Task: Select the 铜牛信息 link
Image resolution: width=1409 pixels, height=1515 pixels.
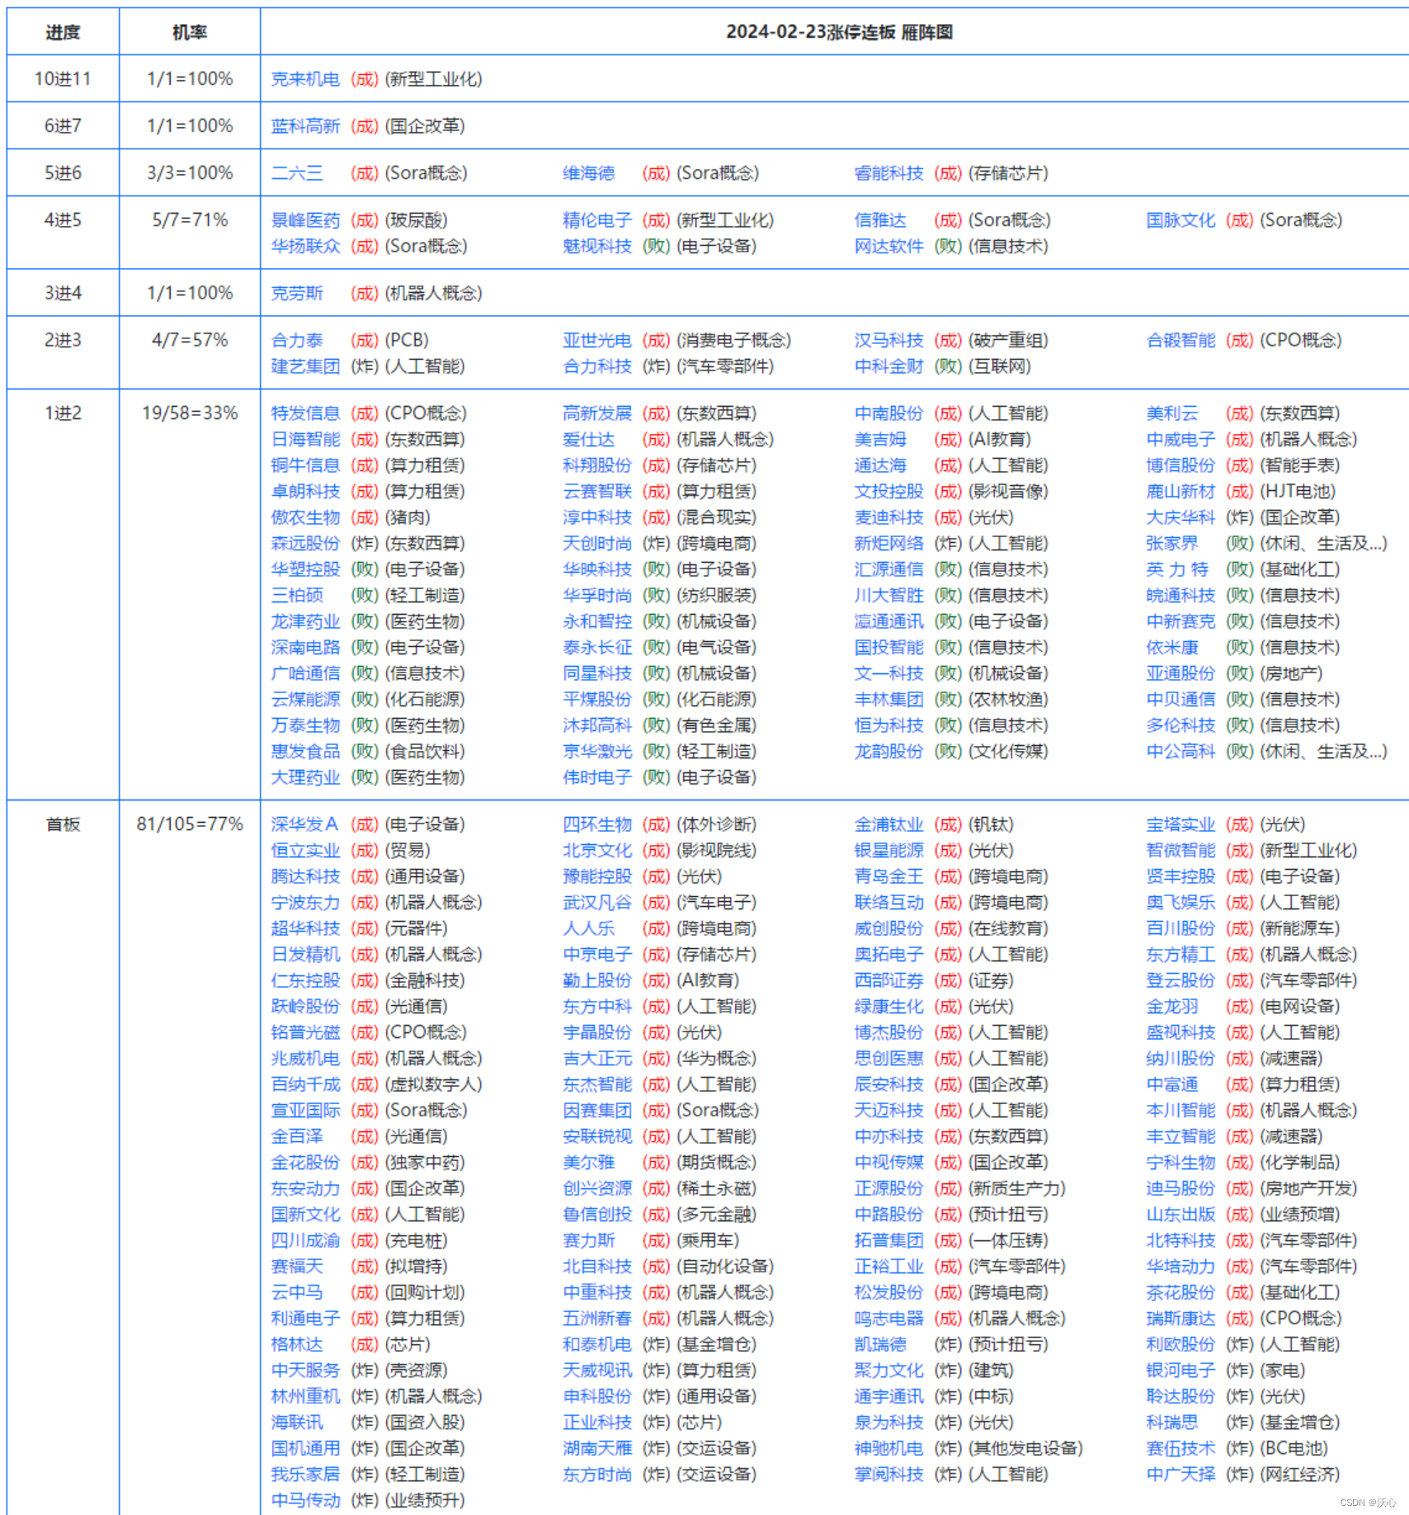Action: point(305,465)
